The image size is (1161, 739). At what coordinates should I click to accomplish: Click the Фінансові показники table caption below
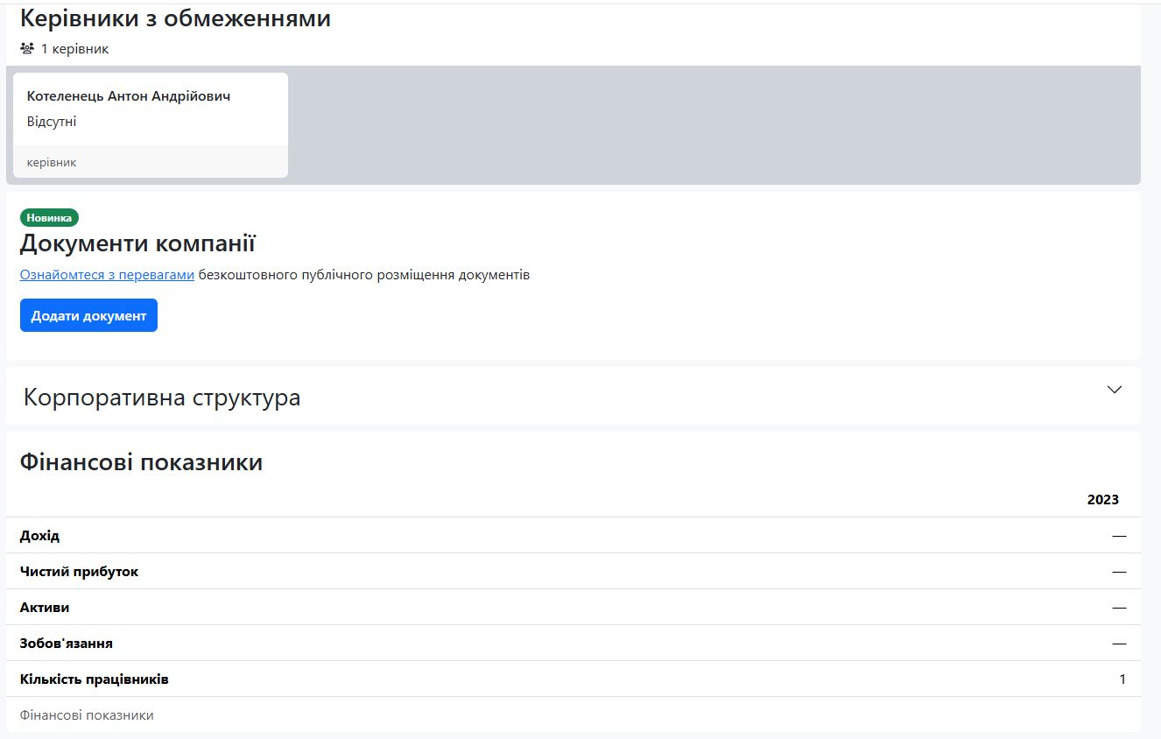point(87,715)
